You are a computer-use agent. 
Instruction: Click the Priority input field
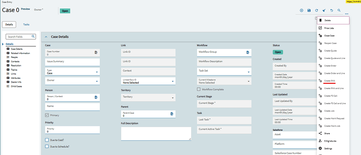click(73, 130)
